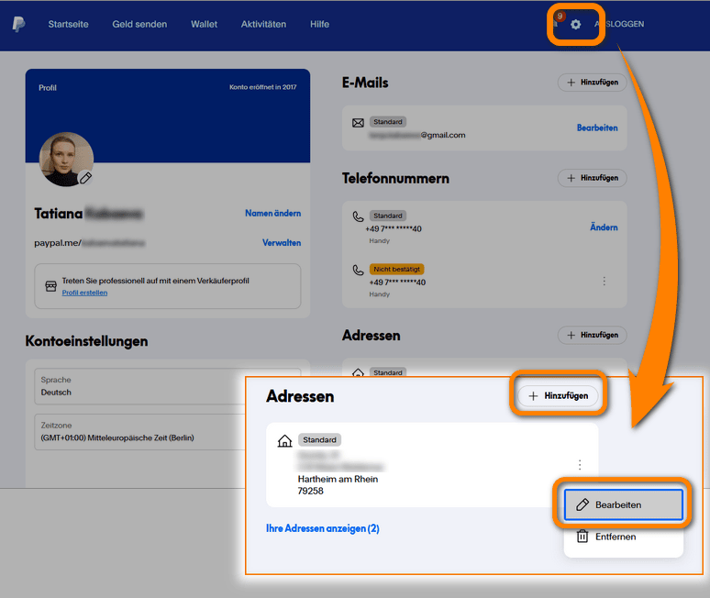Open the settings gear icon

click(575, 25)
